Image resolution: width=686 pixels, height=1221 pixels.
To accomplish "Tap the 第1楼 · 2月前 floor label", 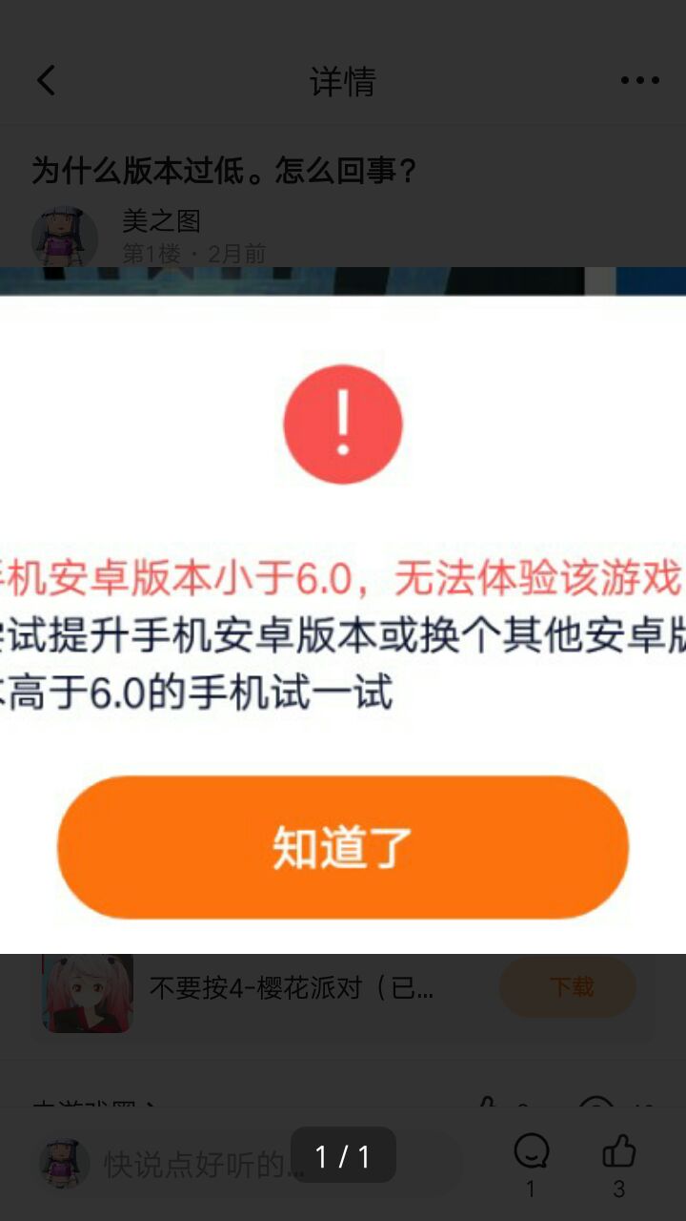I will click(194, 254).
